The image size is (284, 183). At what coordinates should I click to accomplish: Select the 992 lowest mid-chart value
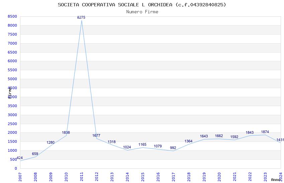click(173, 148)
